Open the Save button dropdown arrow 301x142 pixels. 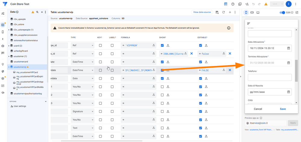[x=282, y=4]
